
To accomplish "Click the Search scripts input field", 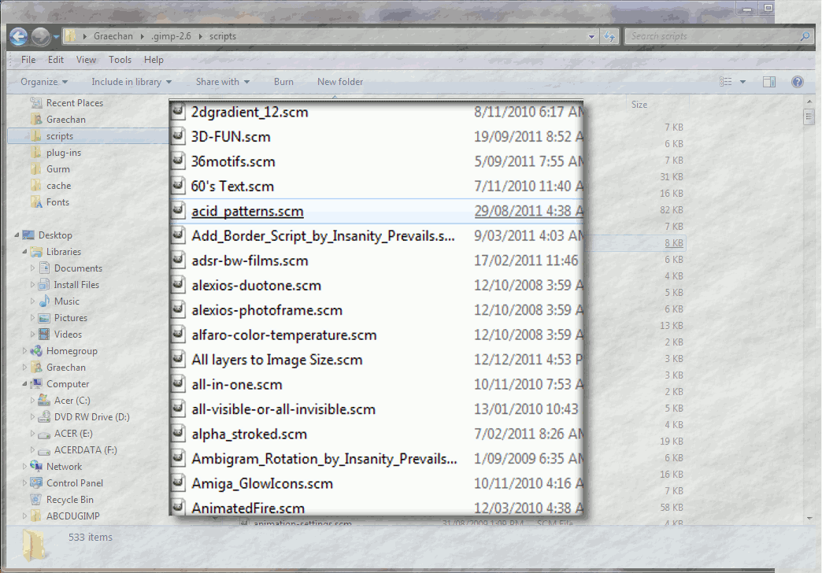I will click(713, 36).
